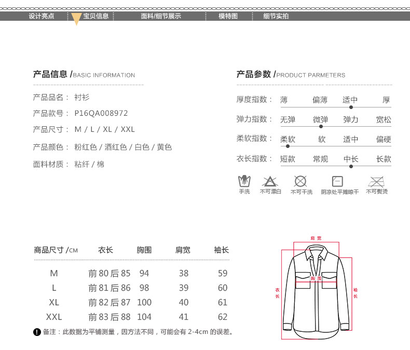
Task: Click the L size row label
Action: (54, 288)
